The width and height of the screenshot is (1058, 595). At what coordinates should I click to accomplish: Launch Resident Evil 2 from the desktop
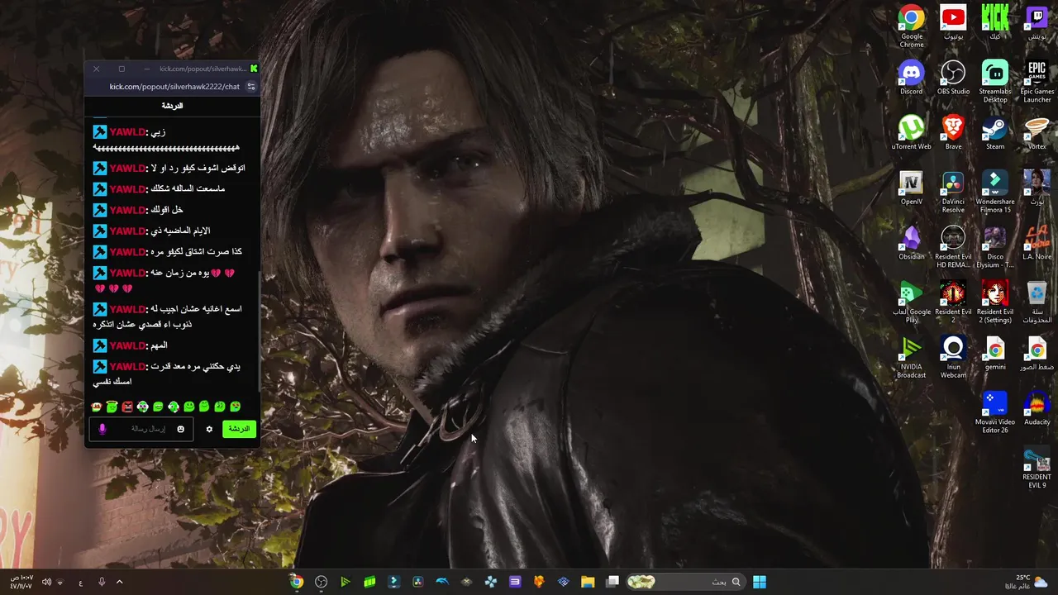(x=953, y=302)
